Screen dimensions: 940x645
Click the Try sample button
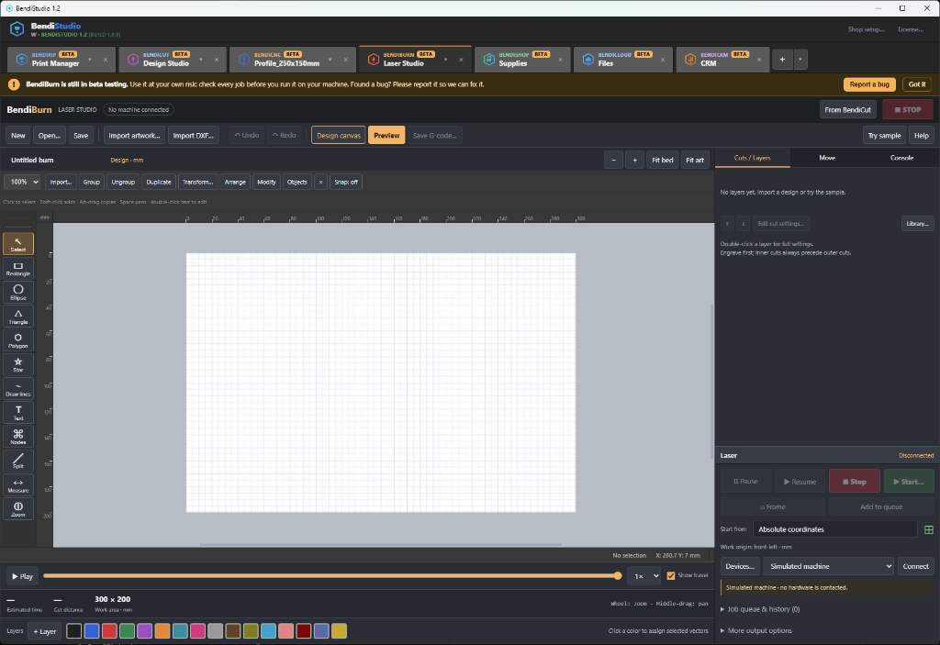(x=884, y=136)
